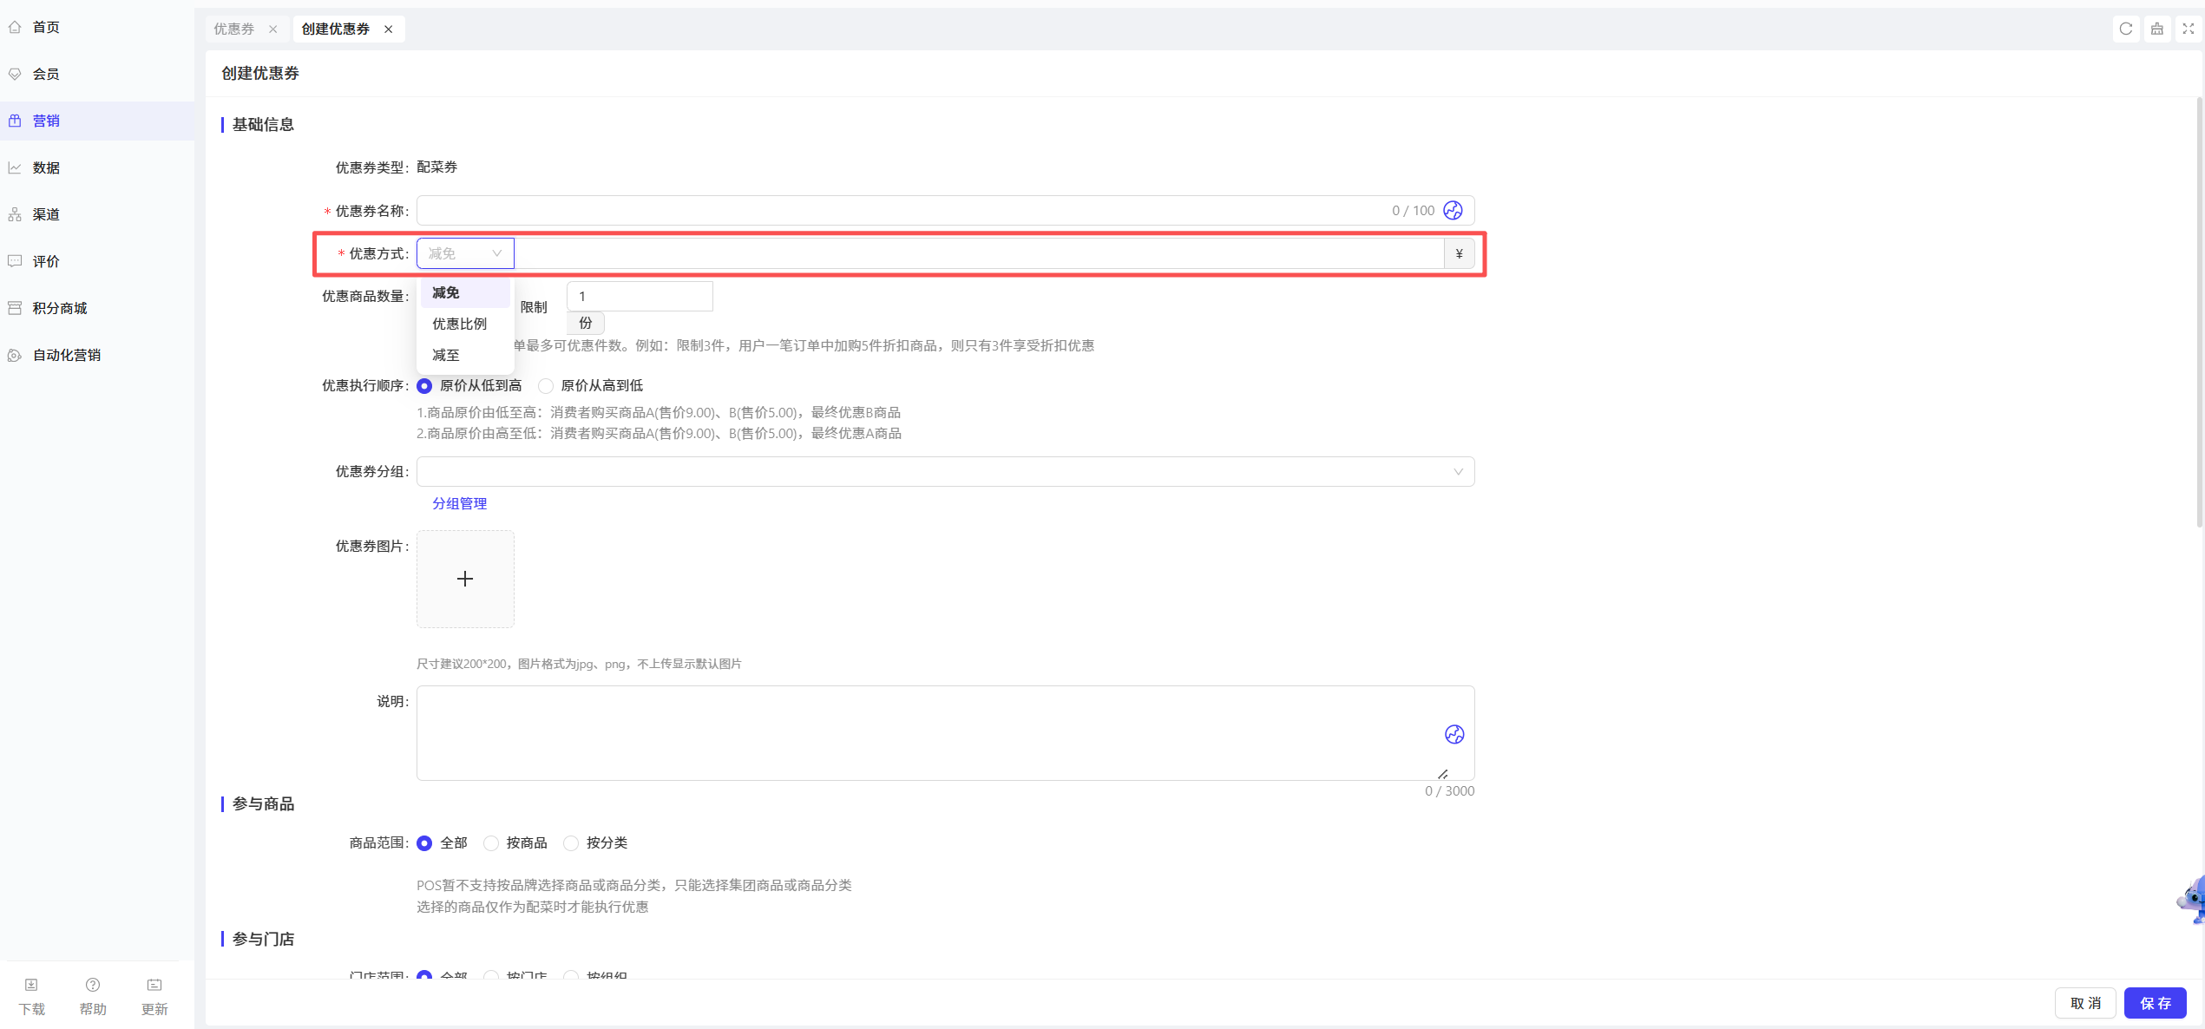Click the 保存 button

[x=2156, y=1003]
